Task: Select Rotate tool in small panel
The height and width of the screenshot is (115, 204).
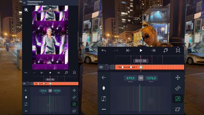Action: [74, 97]
